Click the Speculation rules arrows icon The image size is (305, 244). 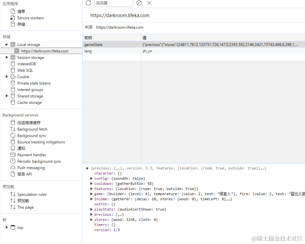13,194
